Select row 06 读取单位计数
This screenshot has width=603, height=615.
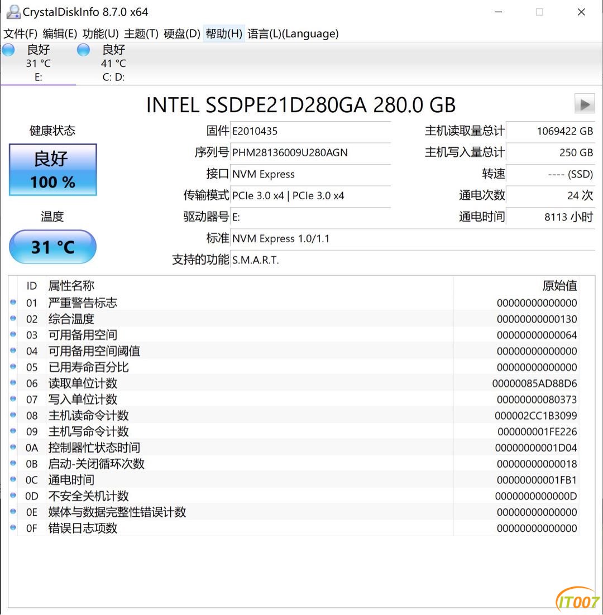[x=294, y=383]
